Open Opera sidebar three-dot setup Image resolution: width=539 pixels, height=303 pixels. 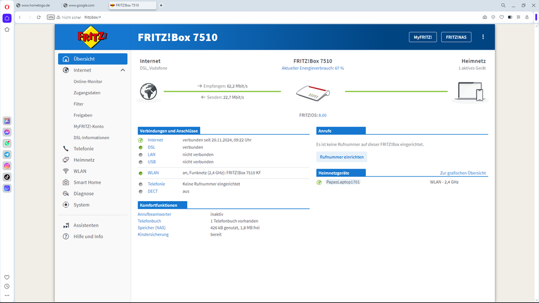click(7, 295)
